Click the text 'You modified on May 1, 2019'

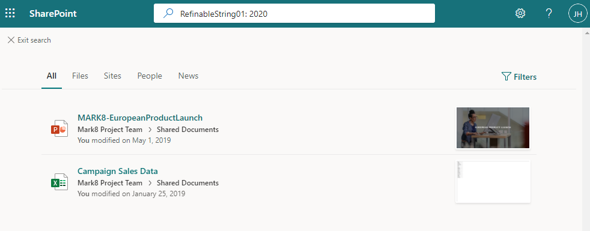124,140
